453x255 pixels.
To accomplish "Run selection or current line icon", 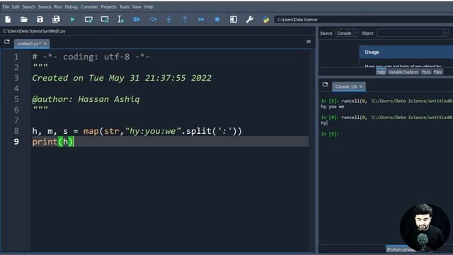I will point(120,19).
